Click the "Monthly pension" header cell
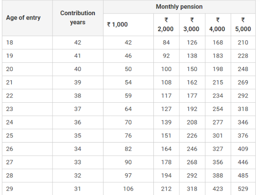The width and height of the screenshot is (260, 195). 179,7
